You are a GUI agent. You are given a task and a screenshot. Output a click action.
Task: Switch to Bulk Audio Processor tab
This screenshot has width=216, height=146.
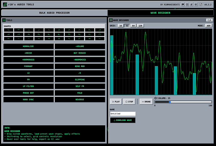(x=54, y=13)
